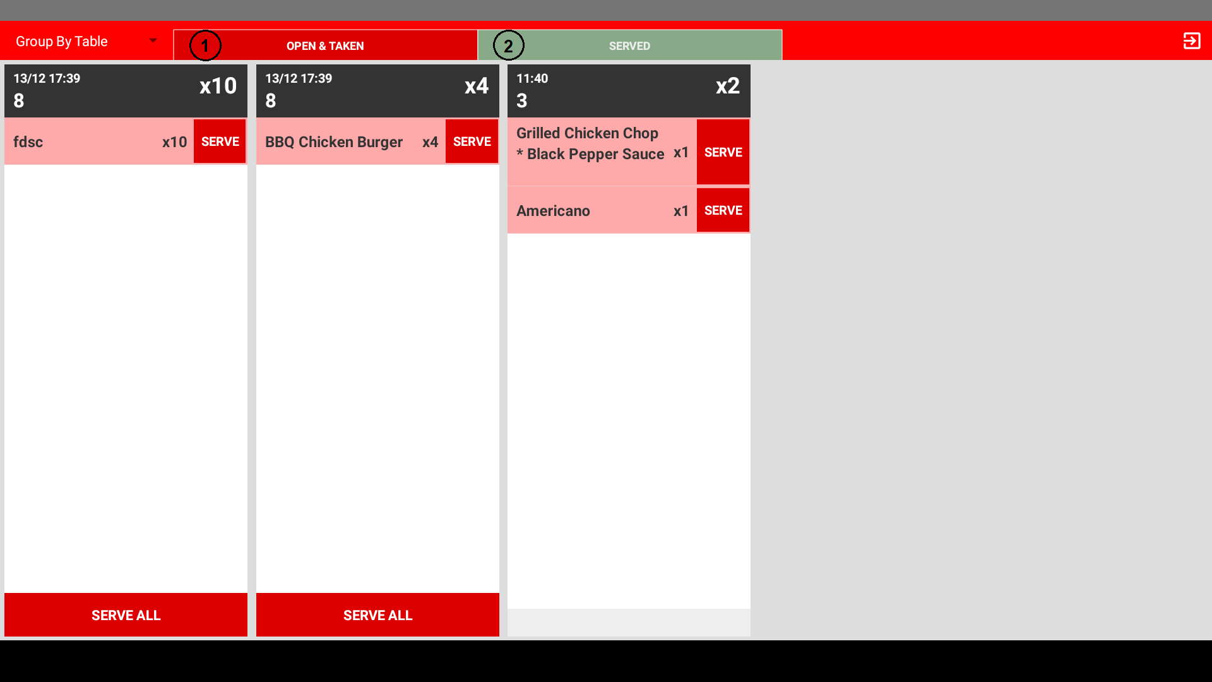Select the table 8 x10 order header
The height and width of the screenshot is (682, 1212).
(x=126, y=90)
